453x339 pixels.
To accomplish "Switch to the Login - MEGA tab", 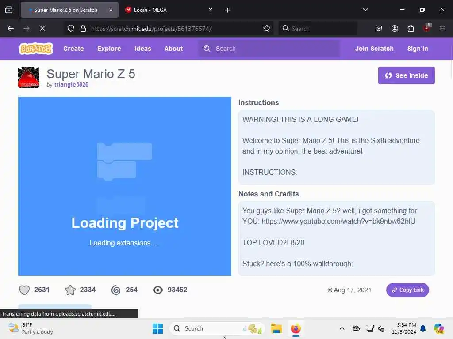I will coord(169,10).
